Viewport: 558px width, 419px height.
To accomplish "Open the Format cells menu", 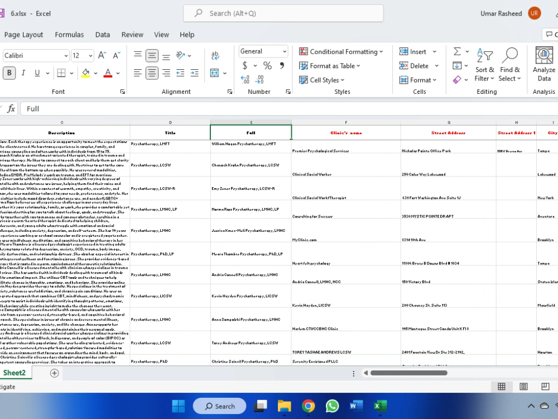I will 418,80.
